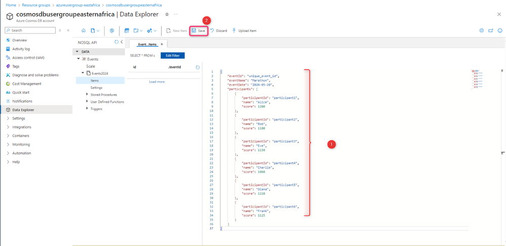506x246 pixels.
Task: Click the New Item button
Action: coord(177,31)
